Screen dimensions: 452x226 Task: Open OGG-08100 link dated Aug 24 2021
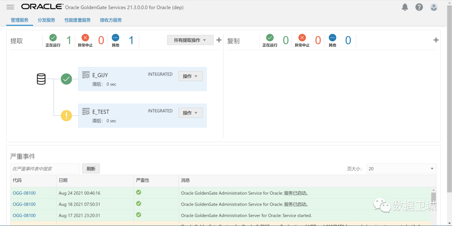[24, 193]
